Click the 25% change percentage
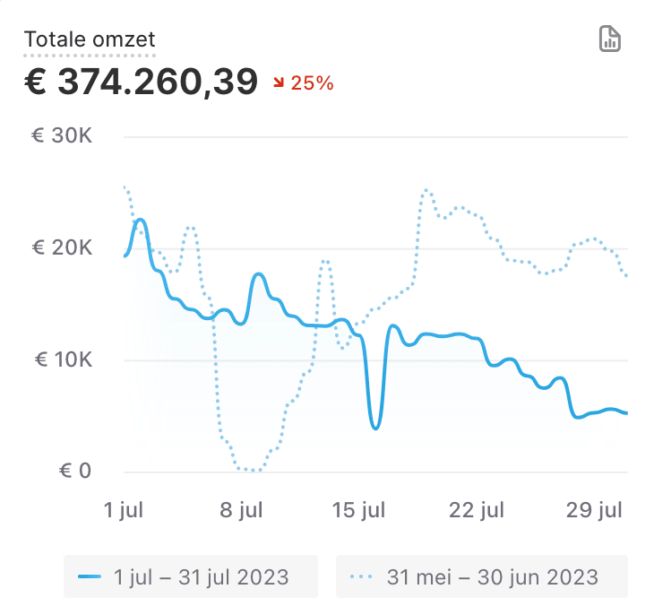This screenshot has width=654, height=615. 312,83
